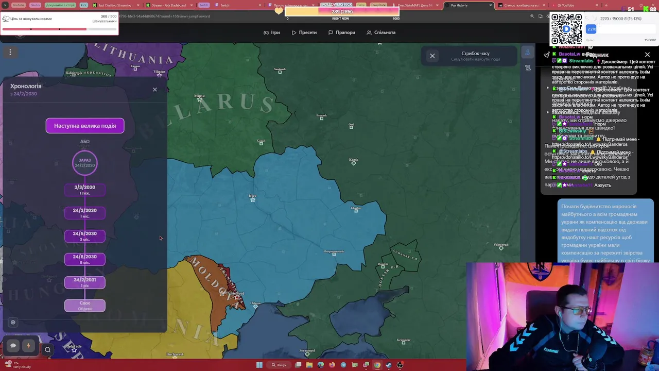Open the Windows Start button
The image size is (659, 371).
259,365
